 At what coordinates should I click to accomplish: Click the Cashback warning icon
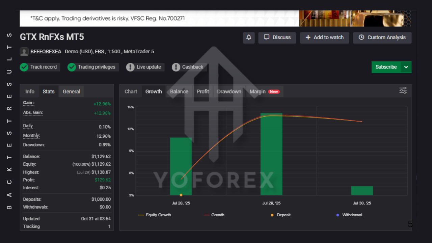(176, 67)
